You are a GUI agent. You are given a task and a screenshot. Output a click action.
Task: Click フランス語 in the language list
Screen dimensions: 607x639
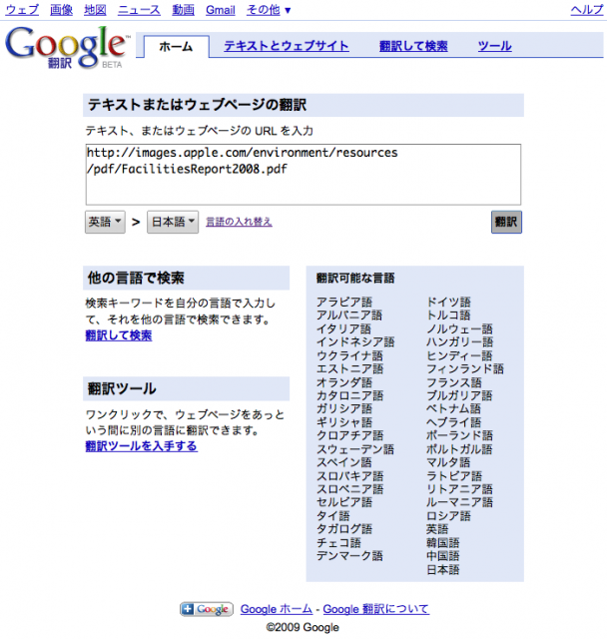pos(454,382)
